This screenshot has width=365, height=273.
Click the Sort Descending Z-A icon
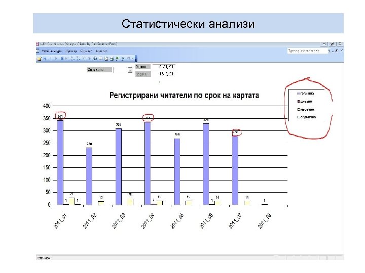tap(77, 59)
